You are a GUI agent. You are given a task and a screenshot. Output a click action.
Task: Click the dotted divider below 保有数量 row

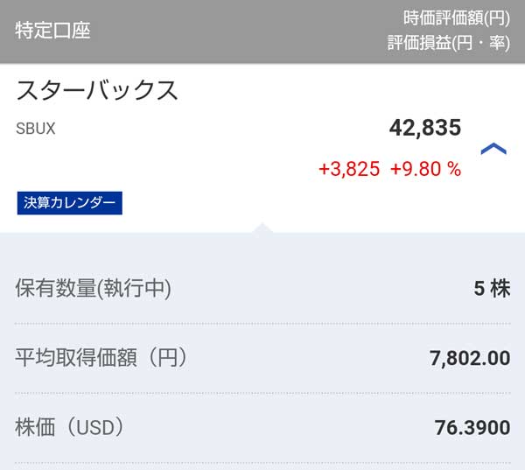coord(262,323)
